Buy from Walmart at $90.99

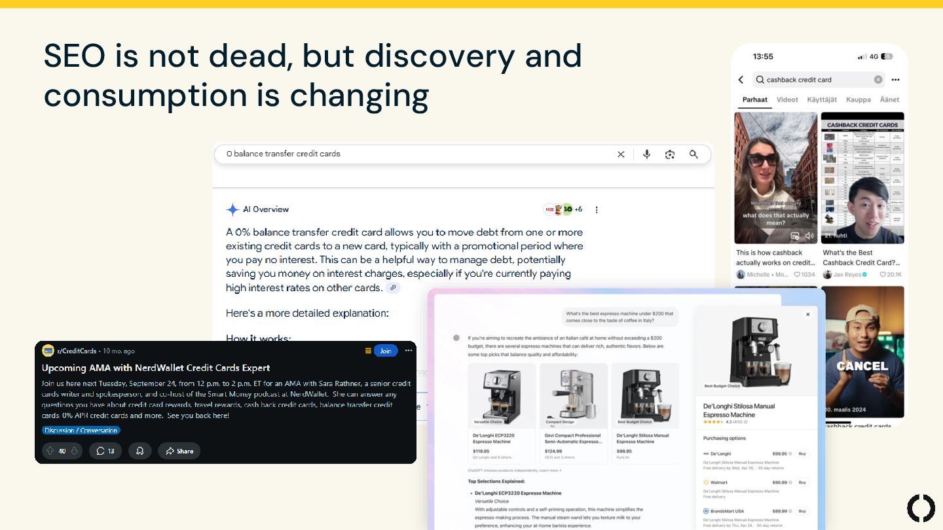coord(802,482)
